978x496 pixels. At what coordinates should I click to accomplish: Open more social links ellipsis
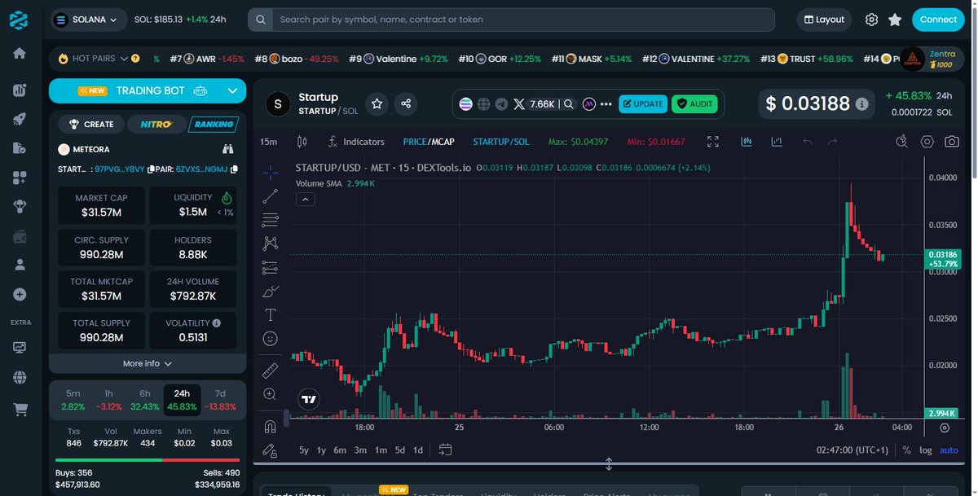coord(606,104)
